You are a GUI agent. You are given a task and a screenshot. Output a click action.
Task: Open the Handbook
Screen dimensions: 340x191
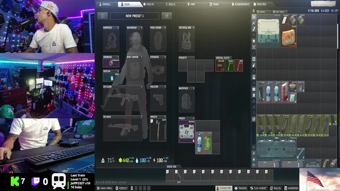291,188
